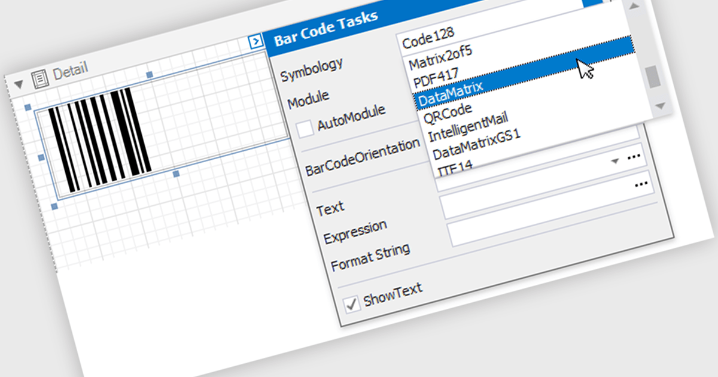Image resolution: width=718 pixels, height=377 pixels.
Task: Enable the AutoModule checkbox
Action: (306, 128)
